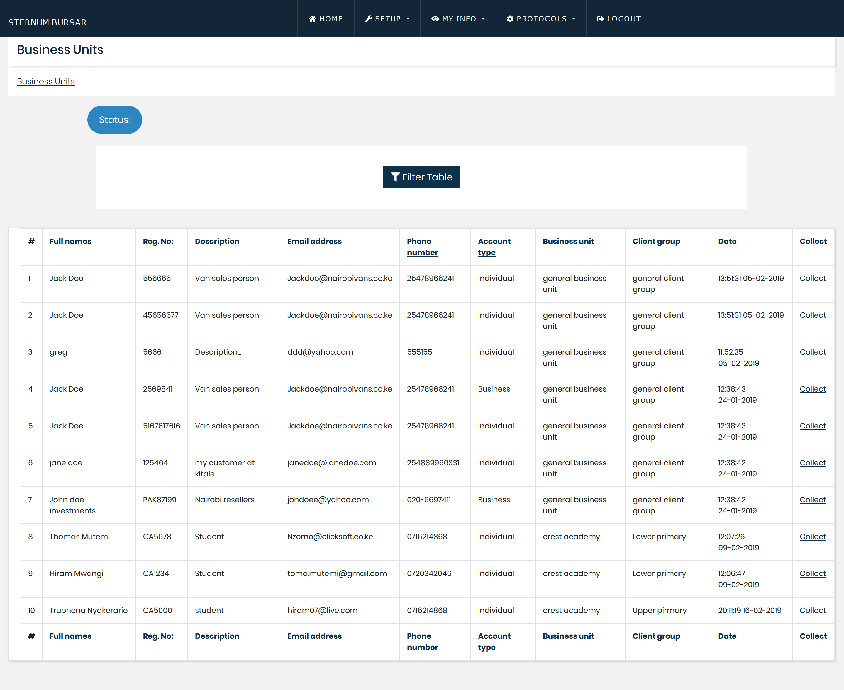844x690 pixels.
Task: Click the wrench icon beside SETUP
Action: point(368,19)
